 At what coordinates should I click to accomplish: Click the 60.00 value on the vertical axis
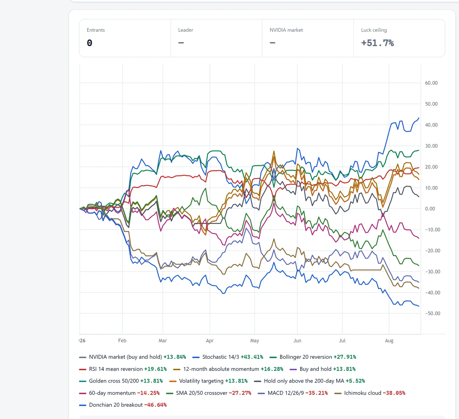(431, 83)
